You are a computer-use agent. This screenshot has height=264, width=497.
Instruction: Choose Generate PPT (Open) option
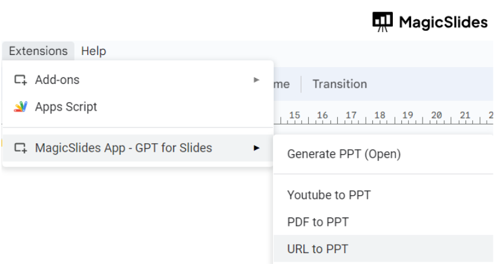click(344, 154)
